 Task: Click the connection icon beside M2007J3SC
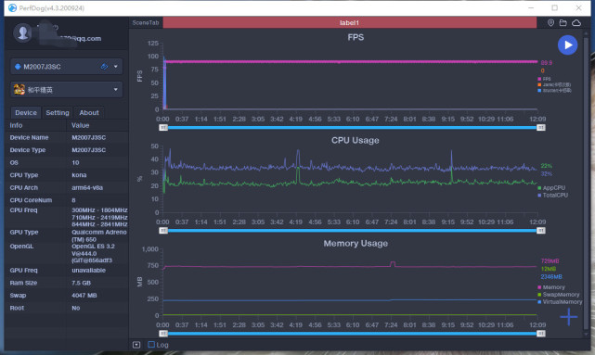(x=104, y=67)
